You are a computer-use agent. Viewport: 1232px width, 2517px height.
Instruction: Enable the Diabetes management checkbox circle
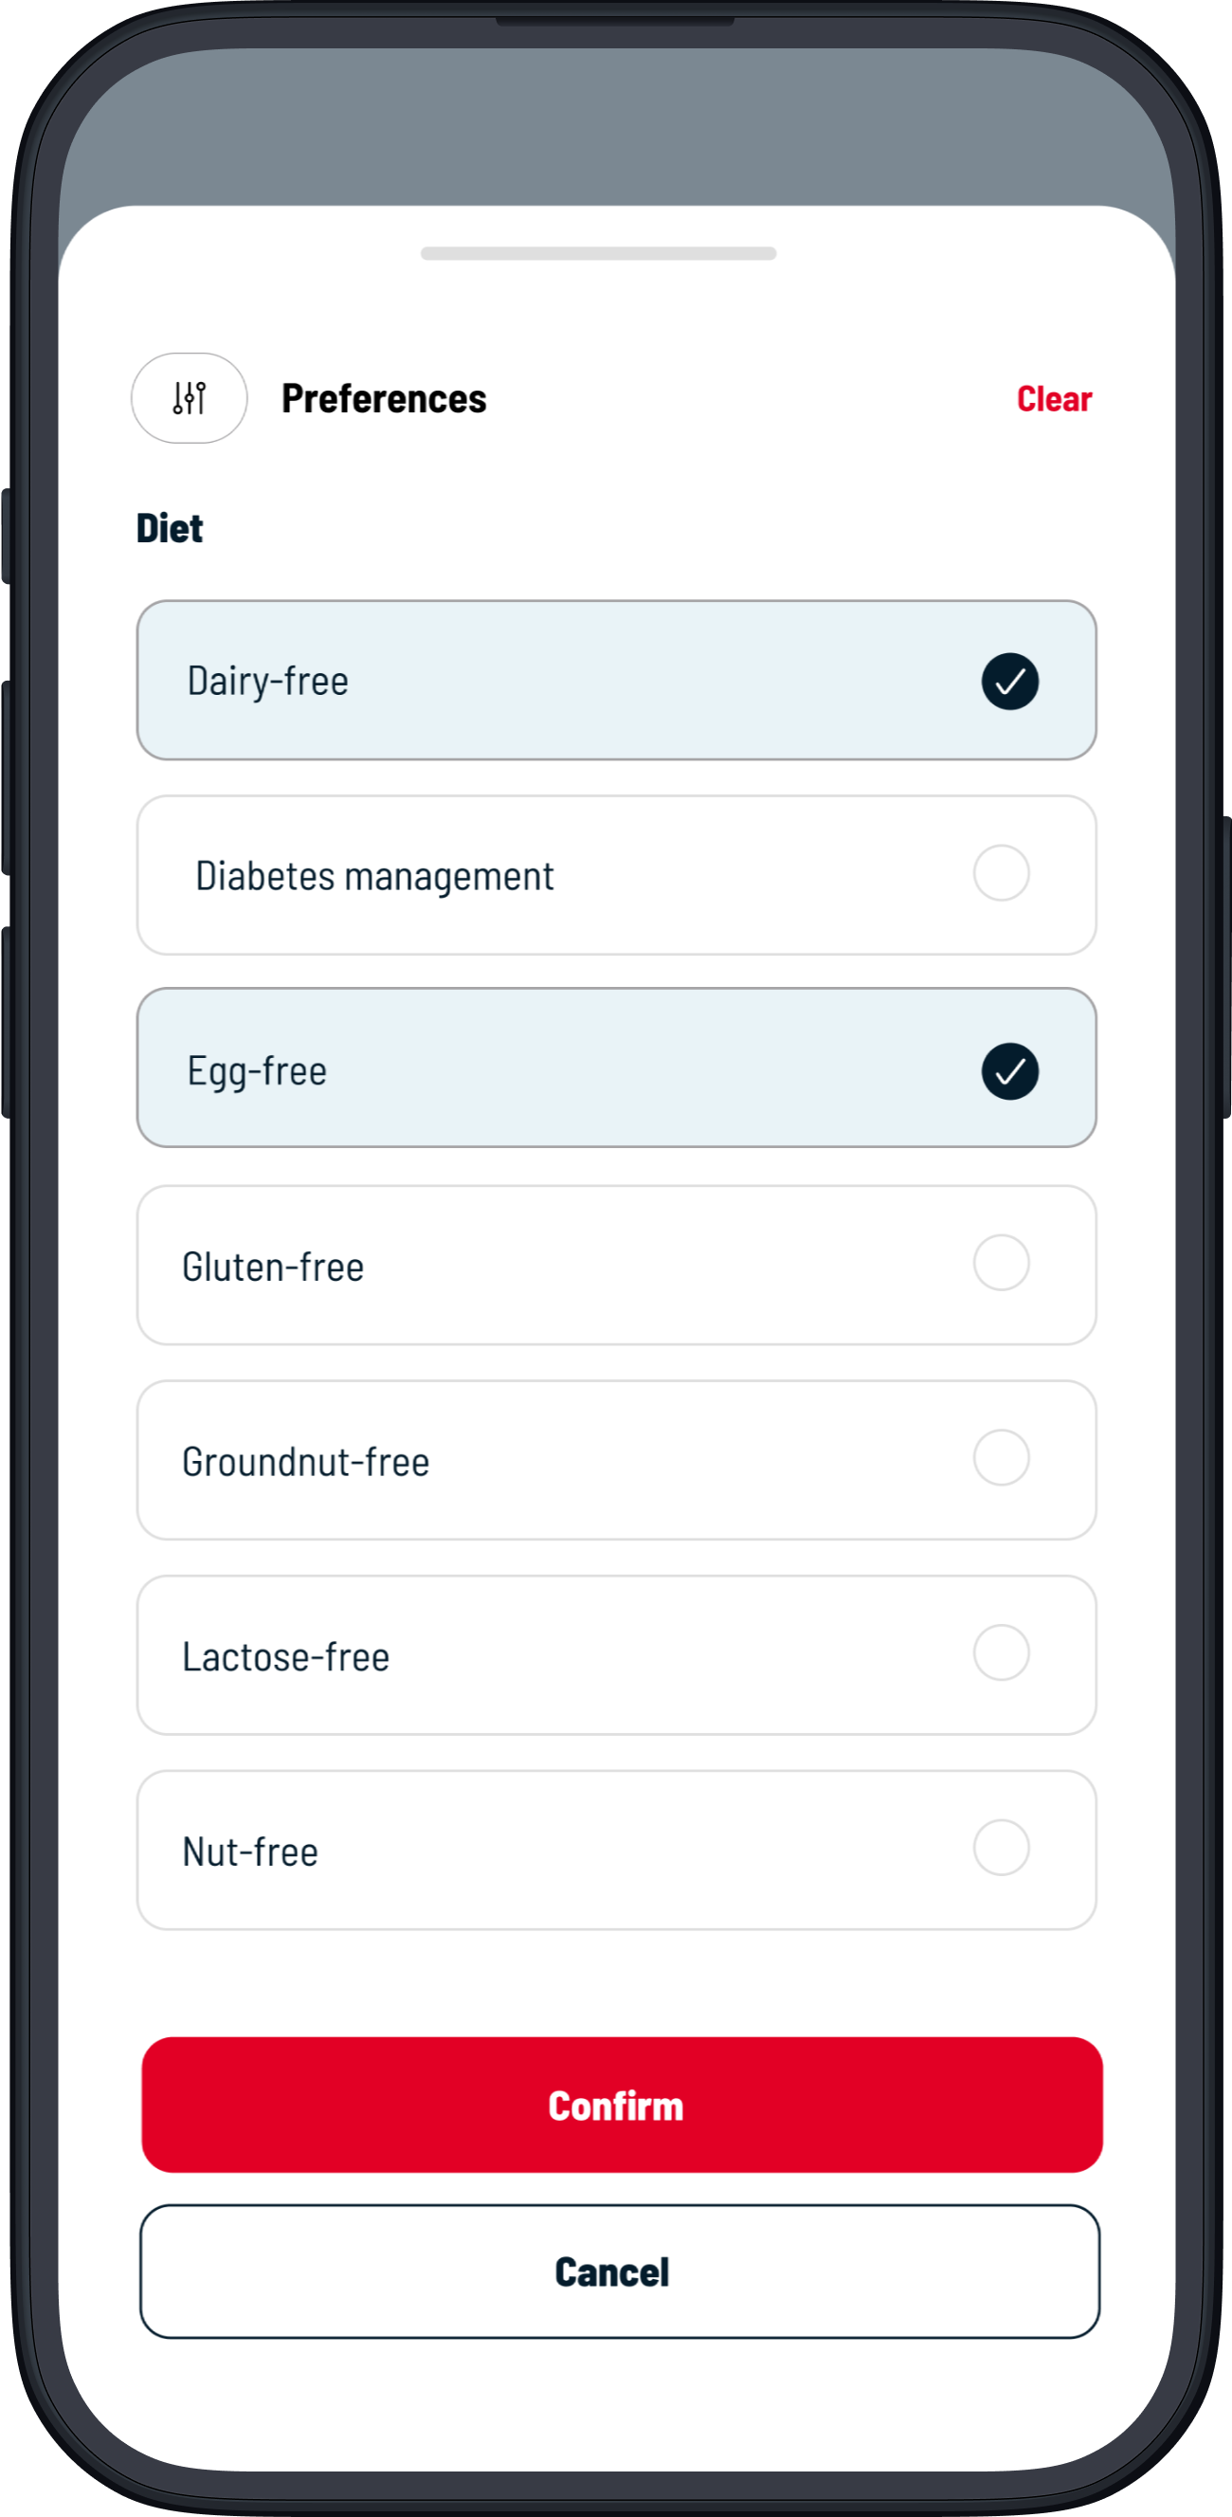(1001, 872)
